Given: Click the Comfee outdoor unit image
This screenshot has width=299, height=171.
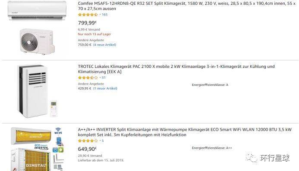Looking at the screenshot, I should (37, 41).
